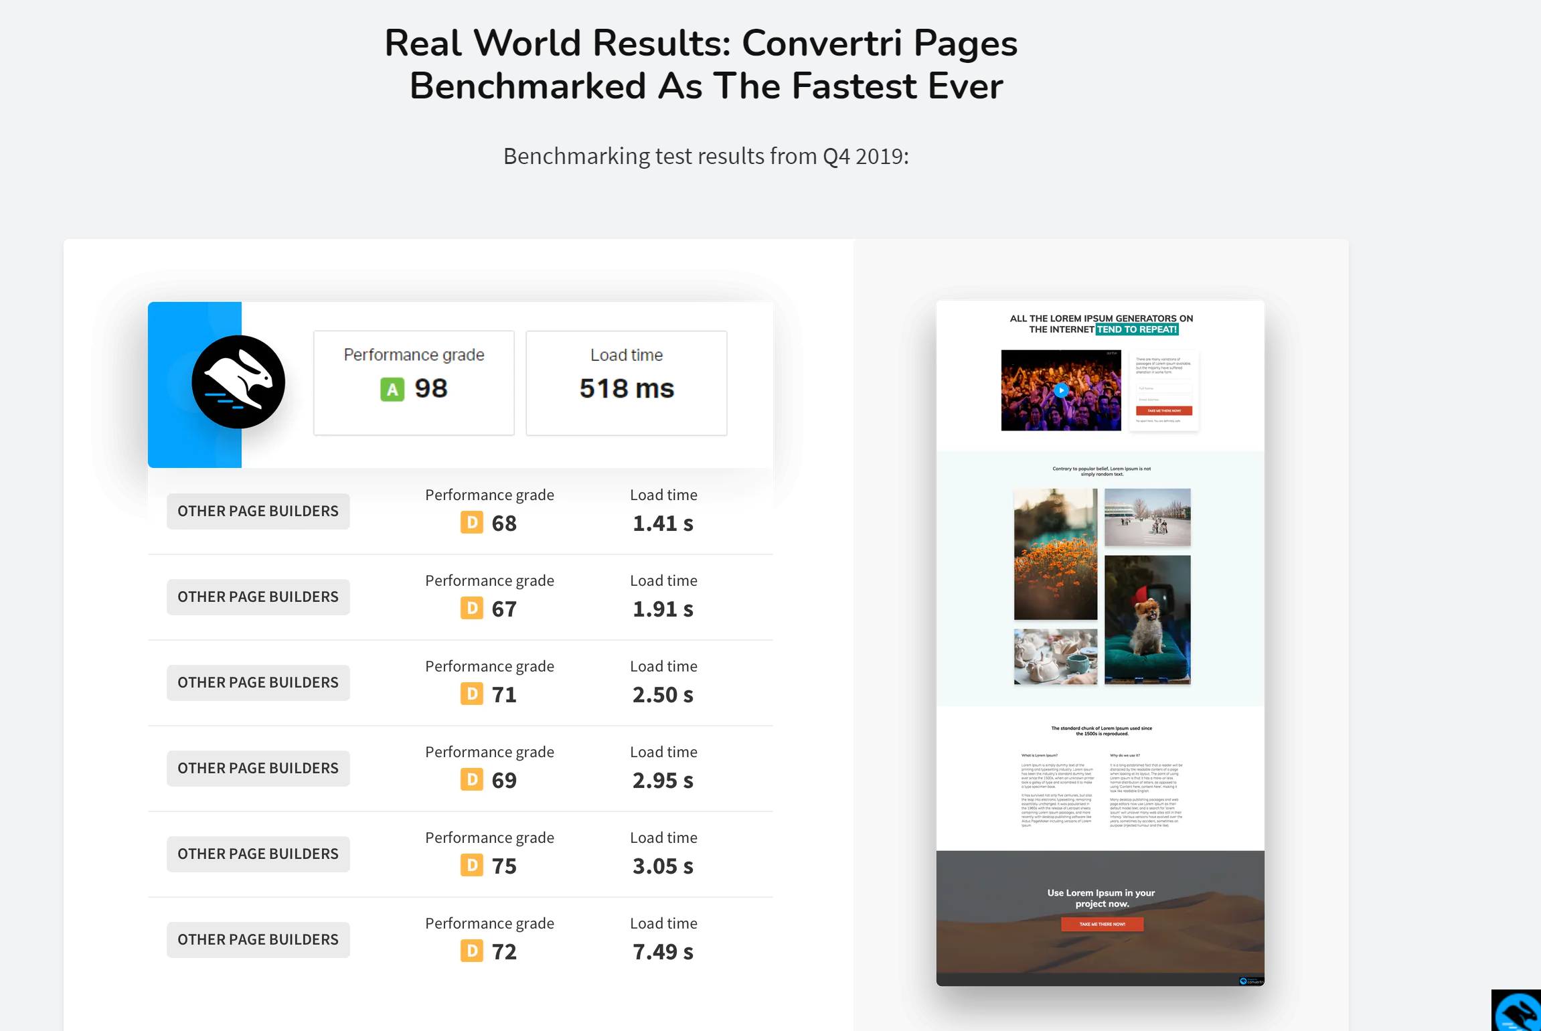Click the '518 ms' load time value
Screen dimensions: 1541x1031
point(627,388)
